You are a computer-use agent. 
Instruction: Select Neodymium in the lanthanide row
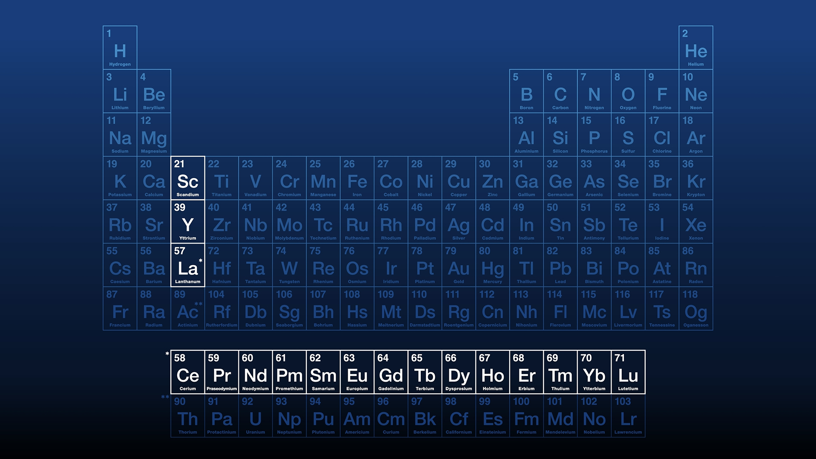(x=255, y=372)
